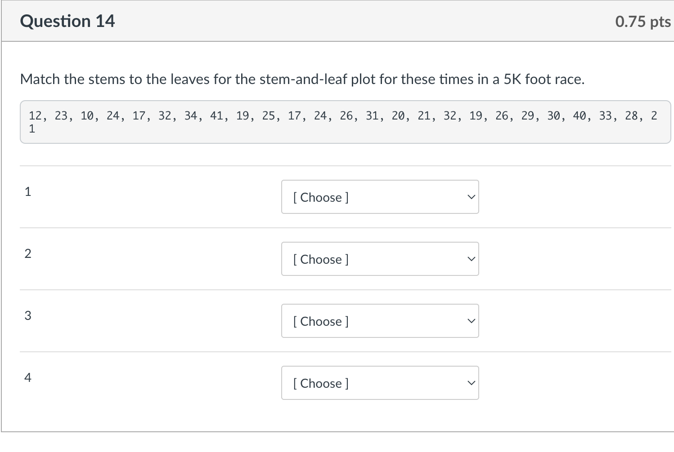674x452 pixels.
Task: Click the value 41 in race times list
Action: click(216, 116)
